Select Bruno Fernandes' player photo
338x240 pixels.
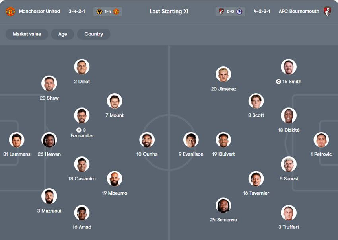82,115
